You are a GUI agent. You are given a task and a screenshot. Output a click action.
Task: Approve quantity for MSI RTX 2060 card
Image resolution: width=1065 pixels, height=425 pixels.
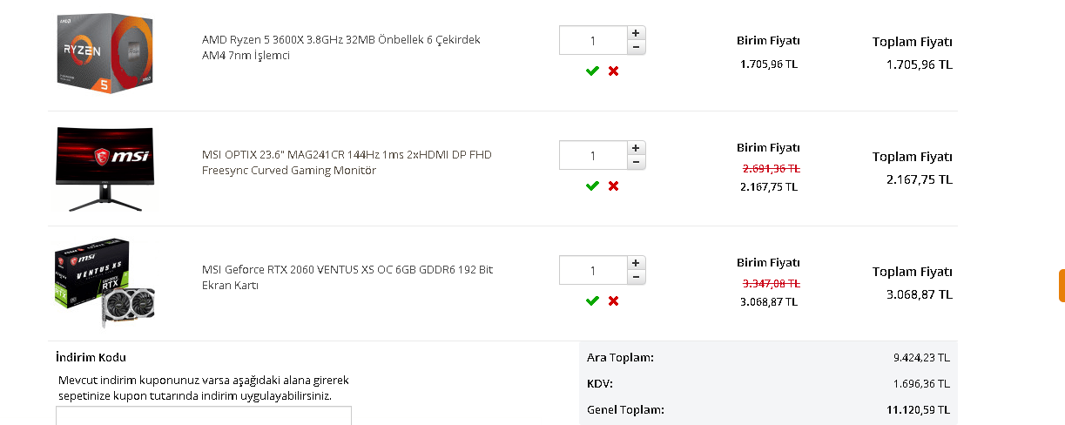click(592, 300)
